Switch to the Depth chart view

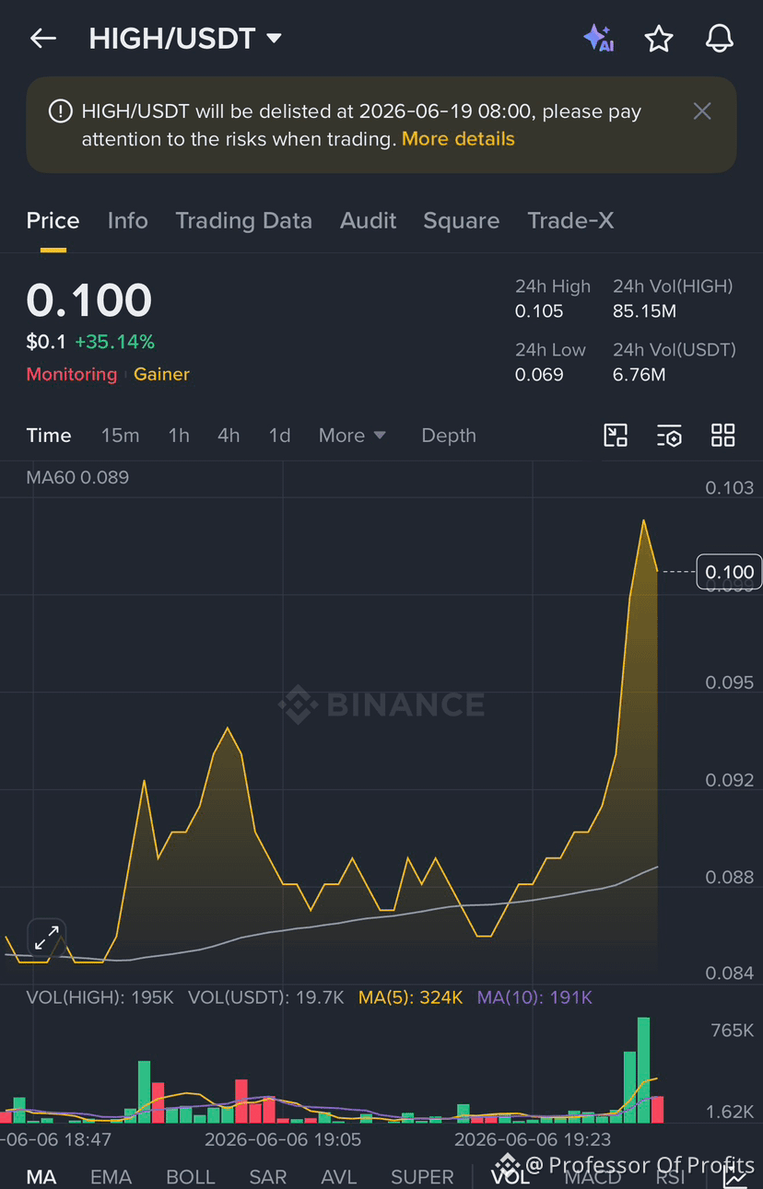tap(449, 436)
